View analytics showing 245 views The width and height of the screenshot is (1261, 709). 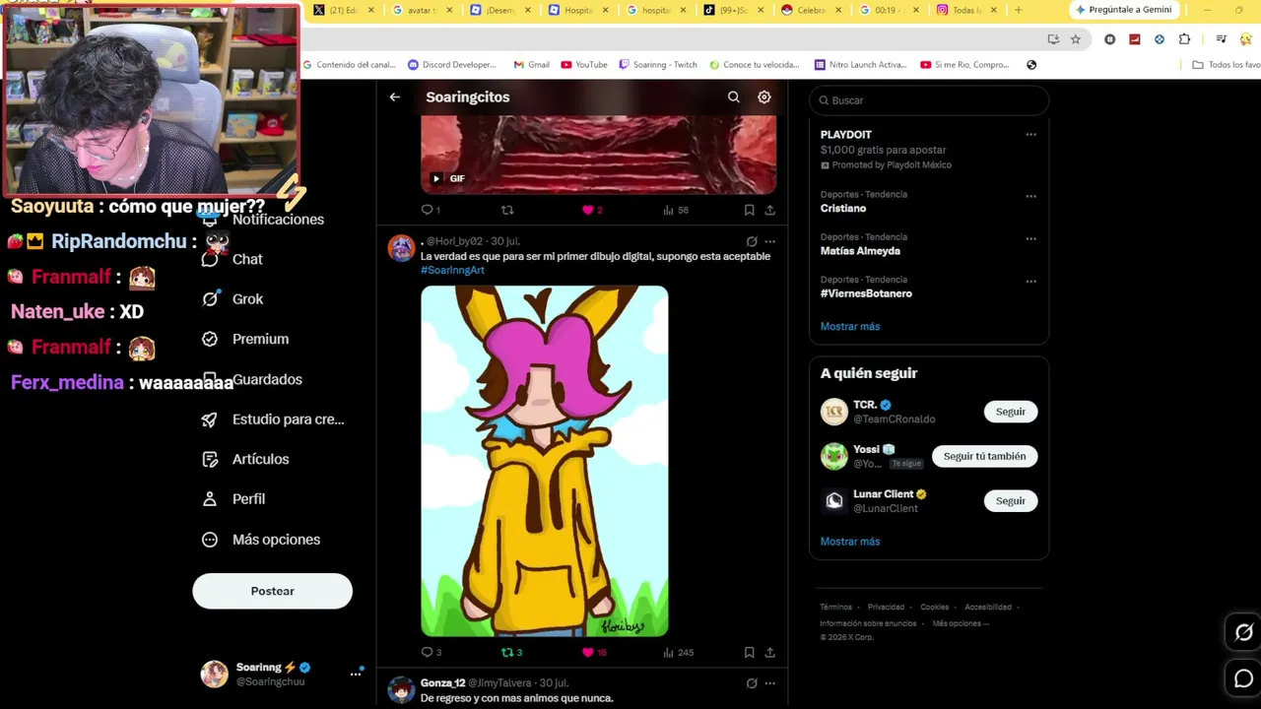678,652
